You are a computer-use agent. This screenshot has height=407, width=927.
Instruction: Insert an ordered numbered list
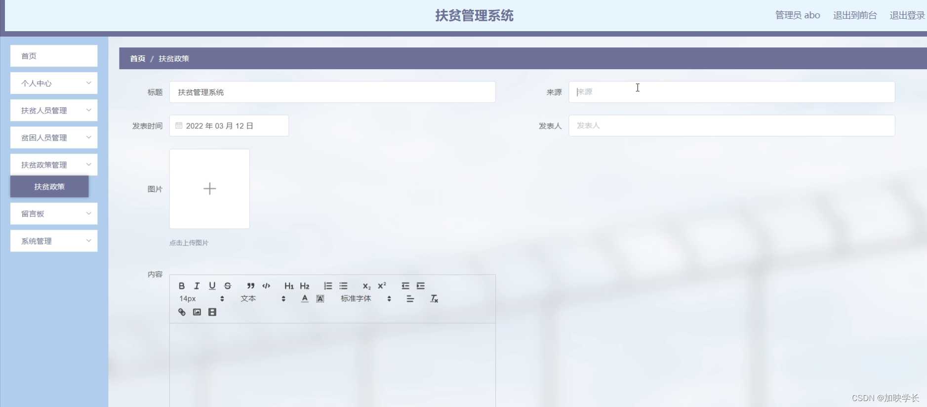(x=328, y=286)
